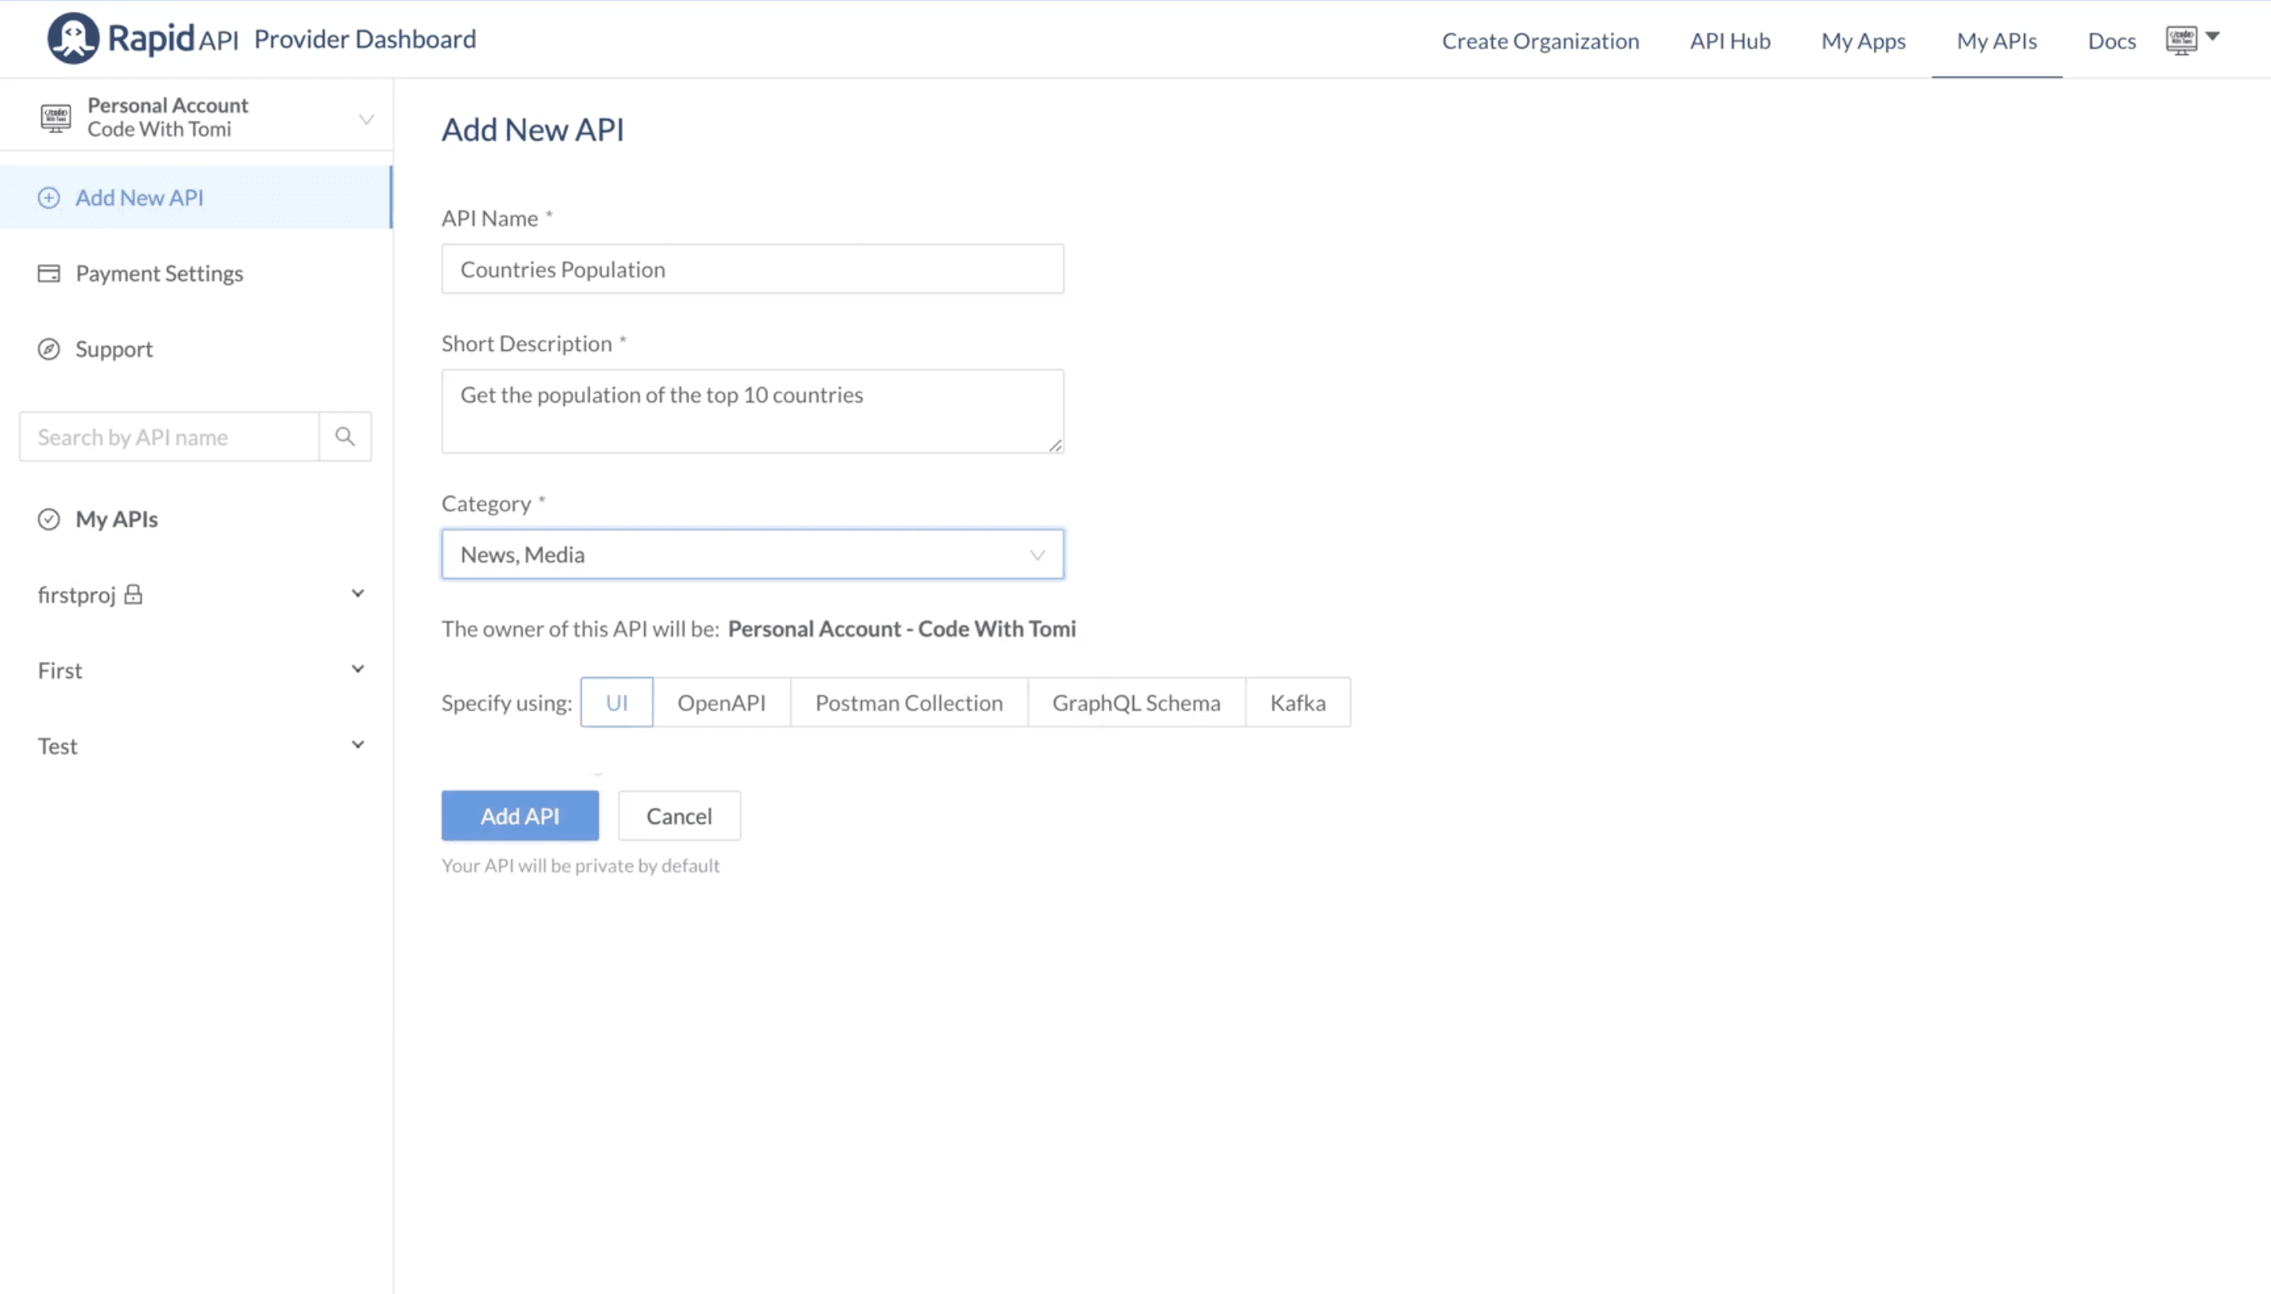Focus the Short Description text area

tap(752, 411)
